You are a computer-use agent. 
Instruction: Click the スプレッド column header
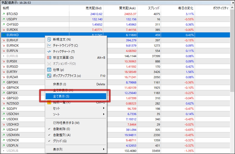(x=149, y=8)
